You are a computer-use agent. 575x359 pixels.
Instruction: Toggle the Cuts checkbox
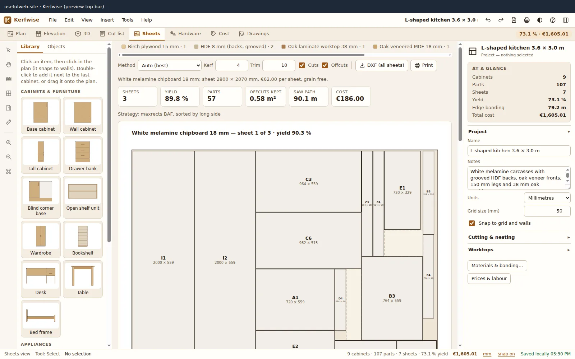[302, 65]
